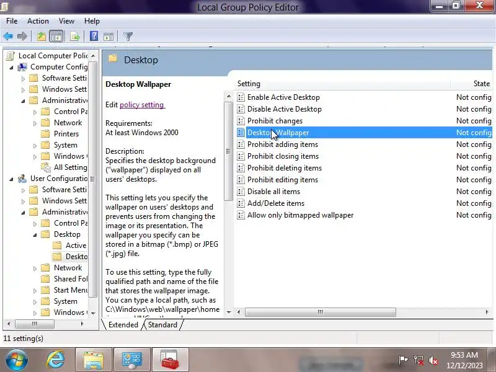Click the Disable all items policy icon
This screenshot has height=372, width=496.
(241, 192)
